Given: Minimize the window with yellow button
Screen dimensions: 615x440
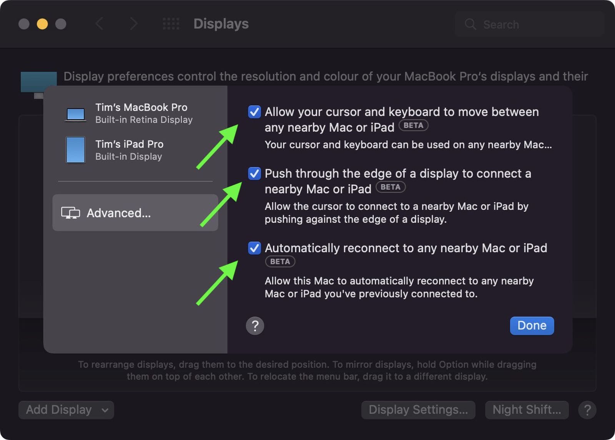Looking at the screenshot, I should [42, 24].
